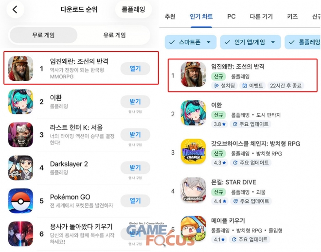Open the Darkslayer 2 app icon

pos(20,168)
